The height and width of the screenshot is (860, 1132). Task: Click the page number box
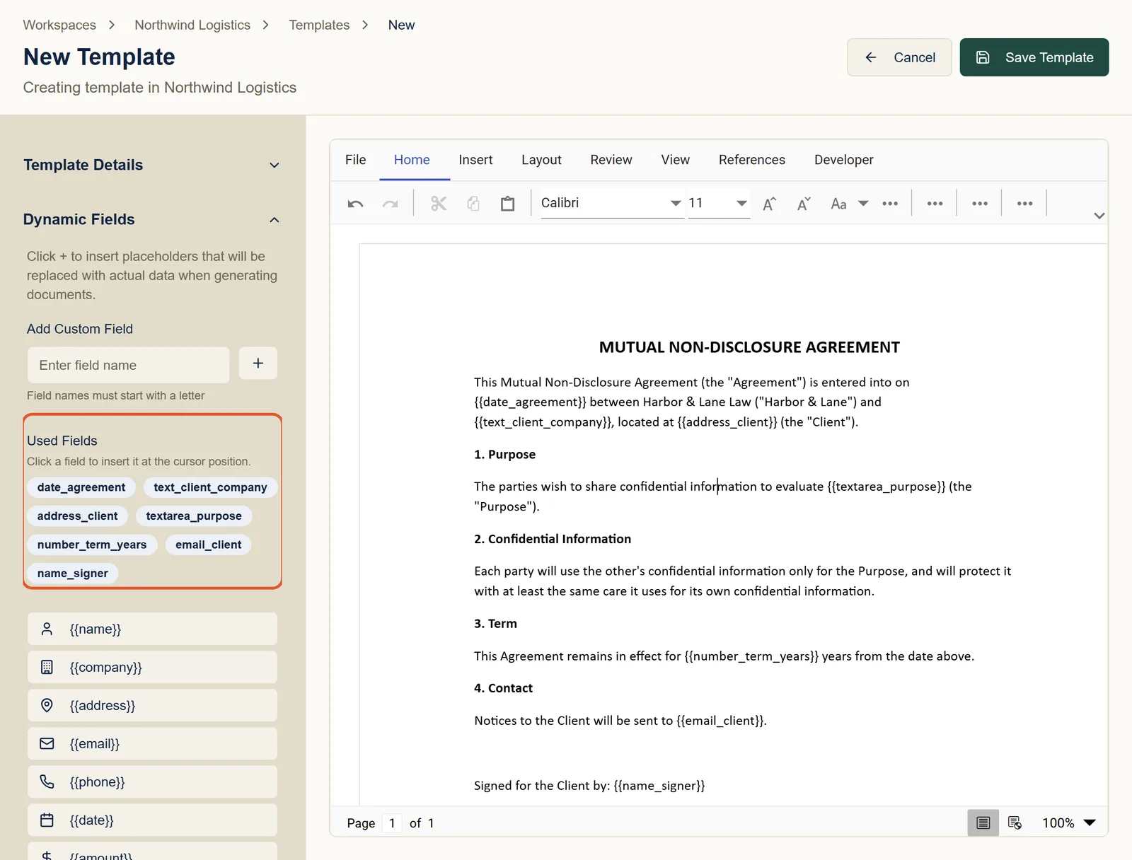click(392, 823)
